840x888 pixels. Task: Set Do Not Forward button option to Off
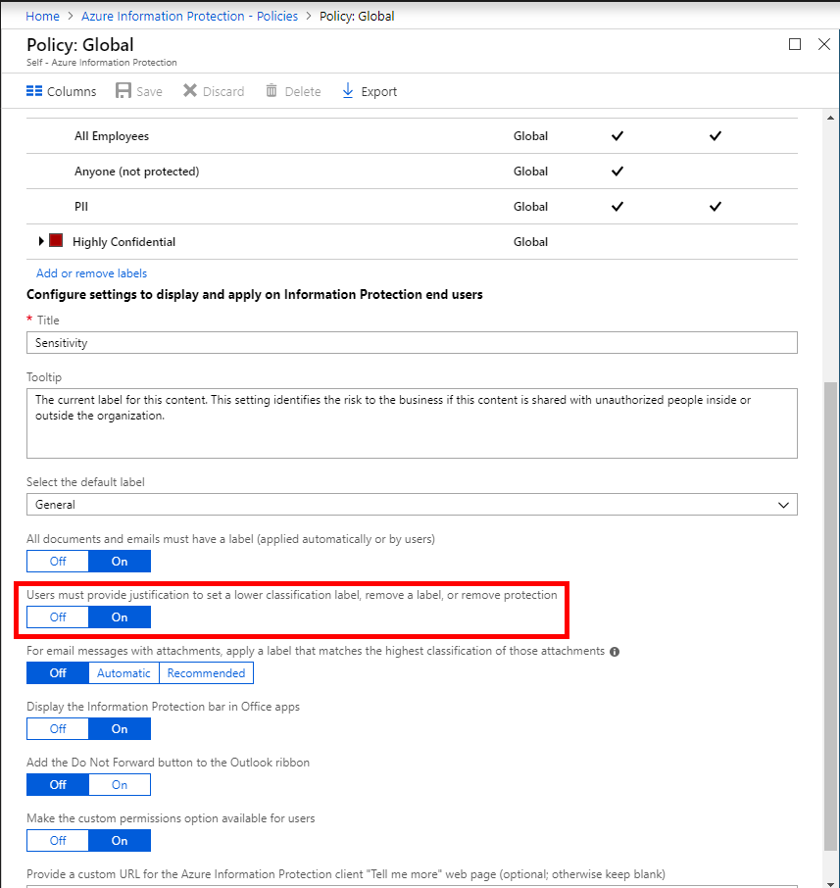pos(58,785)
